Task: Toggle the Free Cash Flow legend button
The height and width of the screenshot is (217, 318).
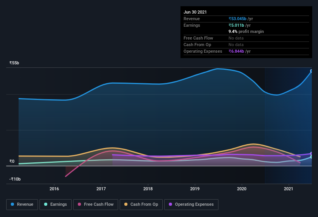Action: pyautogui.click(x=96, y=205)
